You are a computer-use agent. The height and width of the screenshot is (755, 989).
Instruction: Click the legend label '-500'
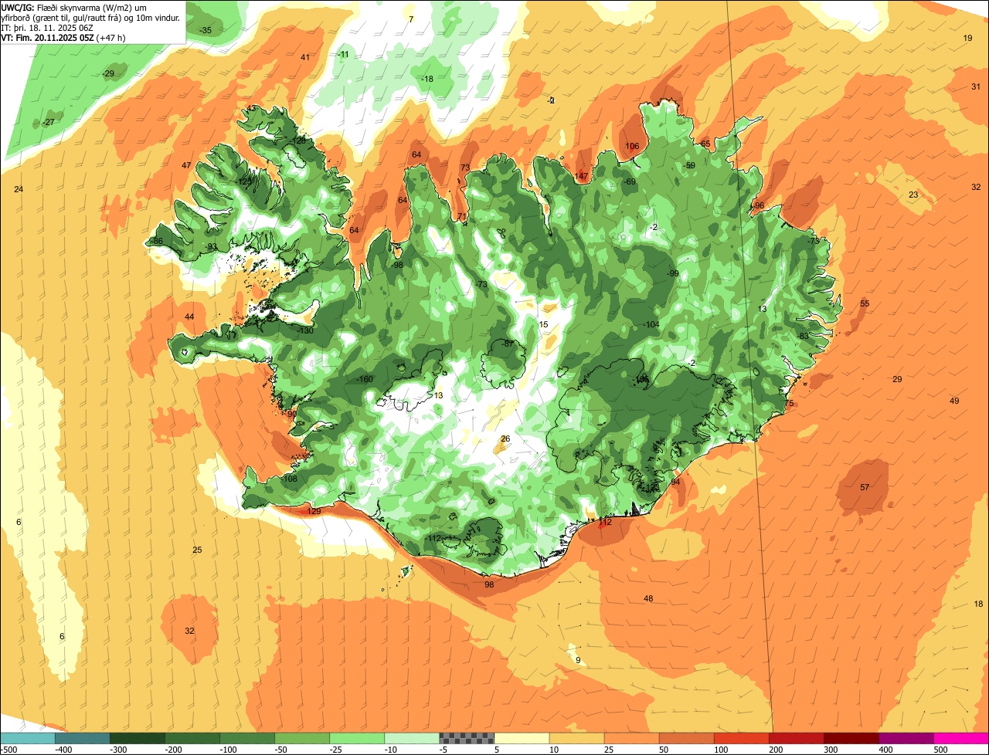(8, 750)
